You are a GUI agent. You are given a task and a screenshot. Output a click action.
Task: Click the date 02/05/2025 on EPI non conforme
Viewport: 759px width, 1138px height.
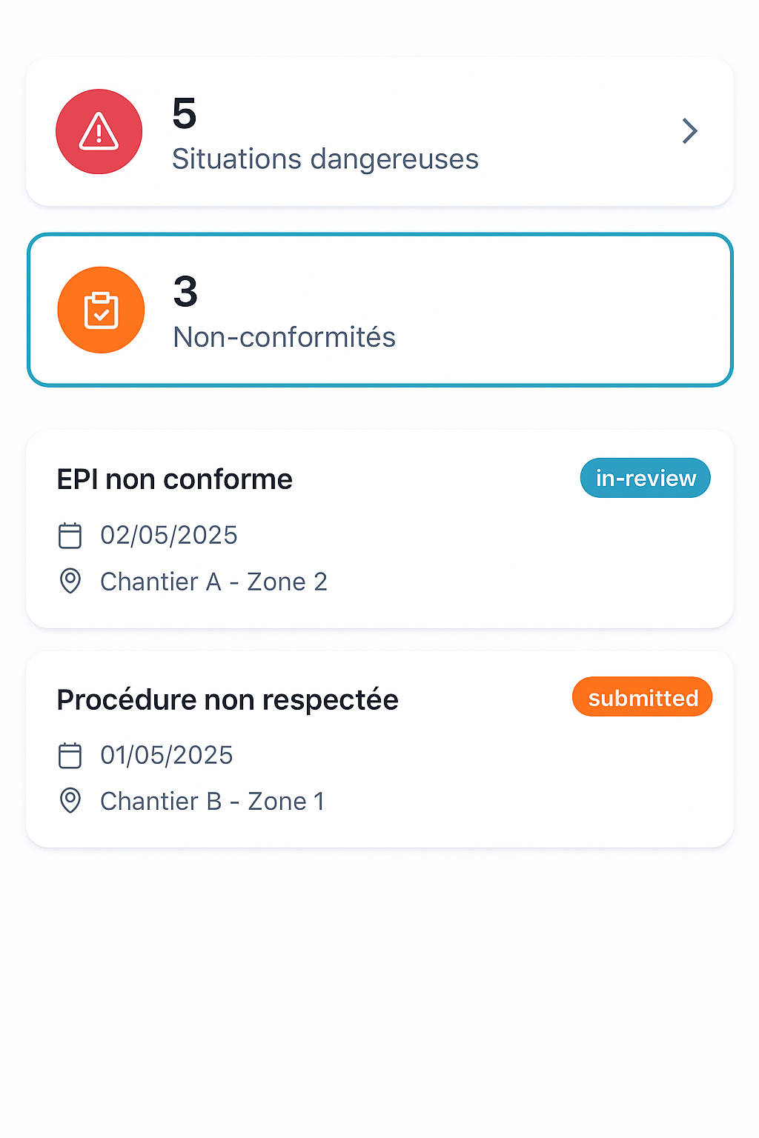tap(168, 535)
